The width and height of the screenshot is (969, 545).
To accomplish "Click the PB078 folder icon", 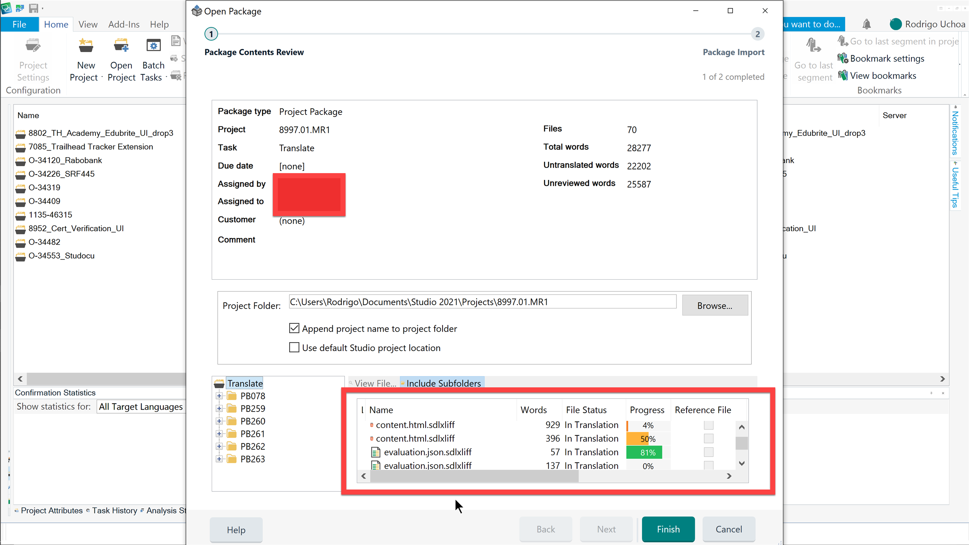I will 232,396.
